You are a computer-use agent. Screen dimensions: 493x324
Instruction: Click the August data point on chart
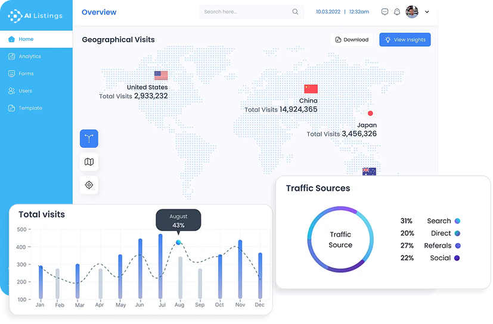[x=178, y=242]
